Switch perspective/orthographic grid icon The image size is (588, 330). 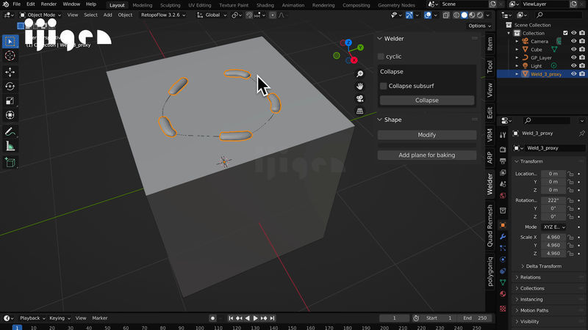pos(359,111)
